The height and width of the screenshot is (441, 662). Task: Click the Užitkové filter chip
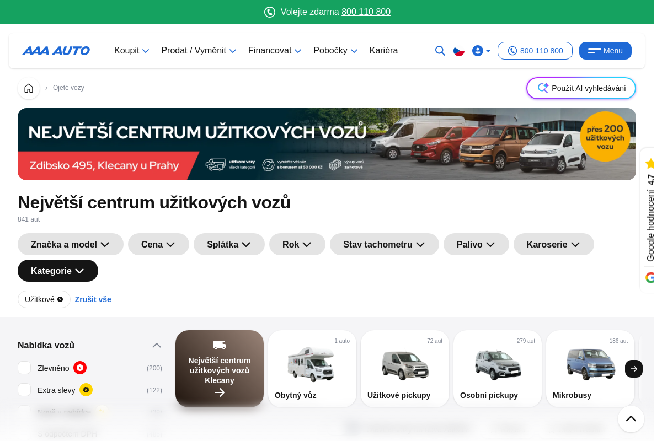point(44,299)
